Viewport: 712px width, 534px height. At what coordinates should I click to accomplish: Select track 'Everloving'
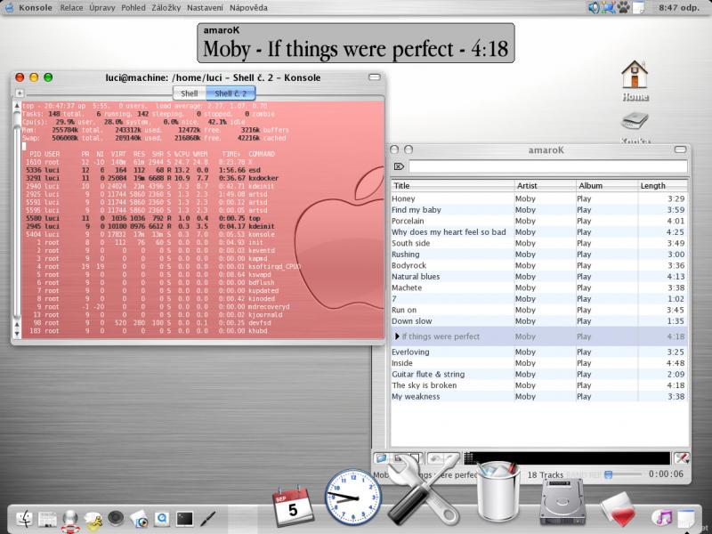(539, 352)
